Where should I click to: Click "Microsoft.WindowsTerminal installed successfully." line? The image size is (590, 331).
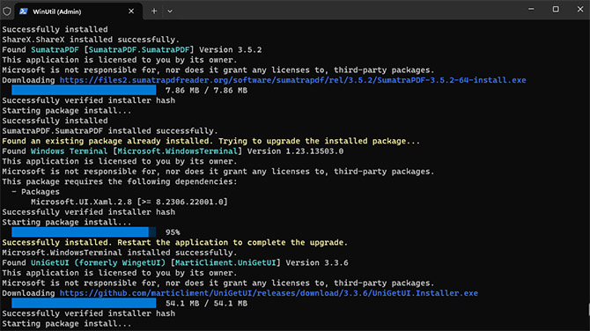[x=120, y=253]
